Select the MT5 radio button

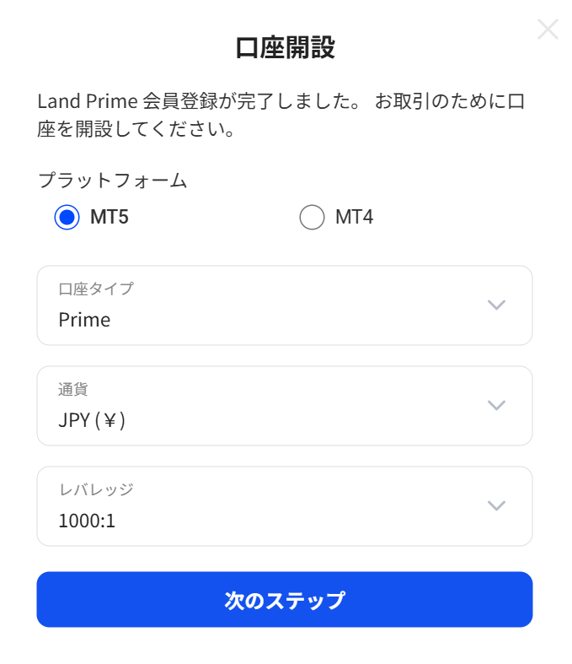pyautogui.click(x=67, y=218)
